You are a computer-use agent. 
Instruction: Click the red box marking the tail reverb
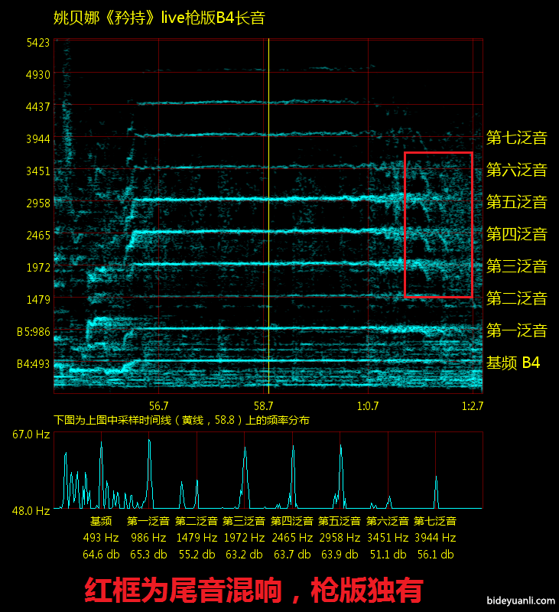tap(438, 153)
